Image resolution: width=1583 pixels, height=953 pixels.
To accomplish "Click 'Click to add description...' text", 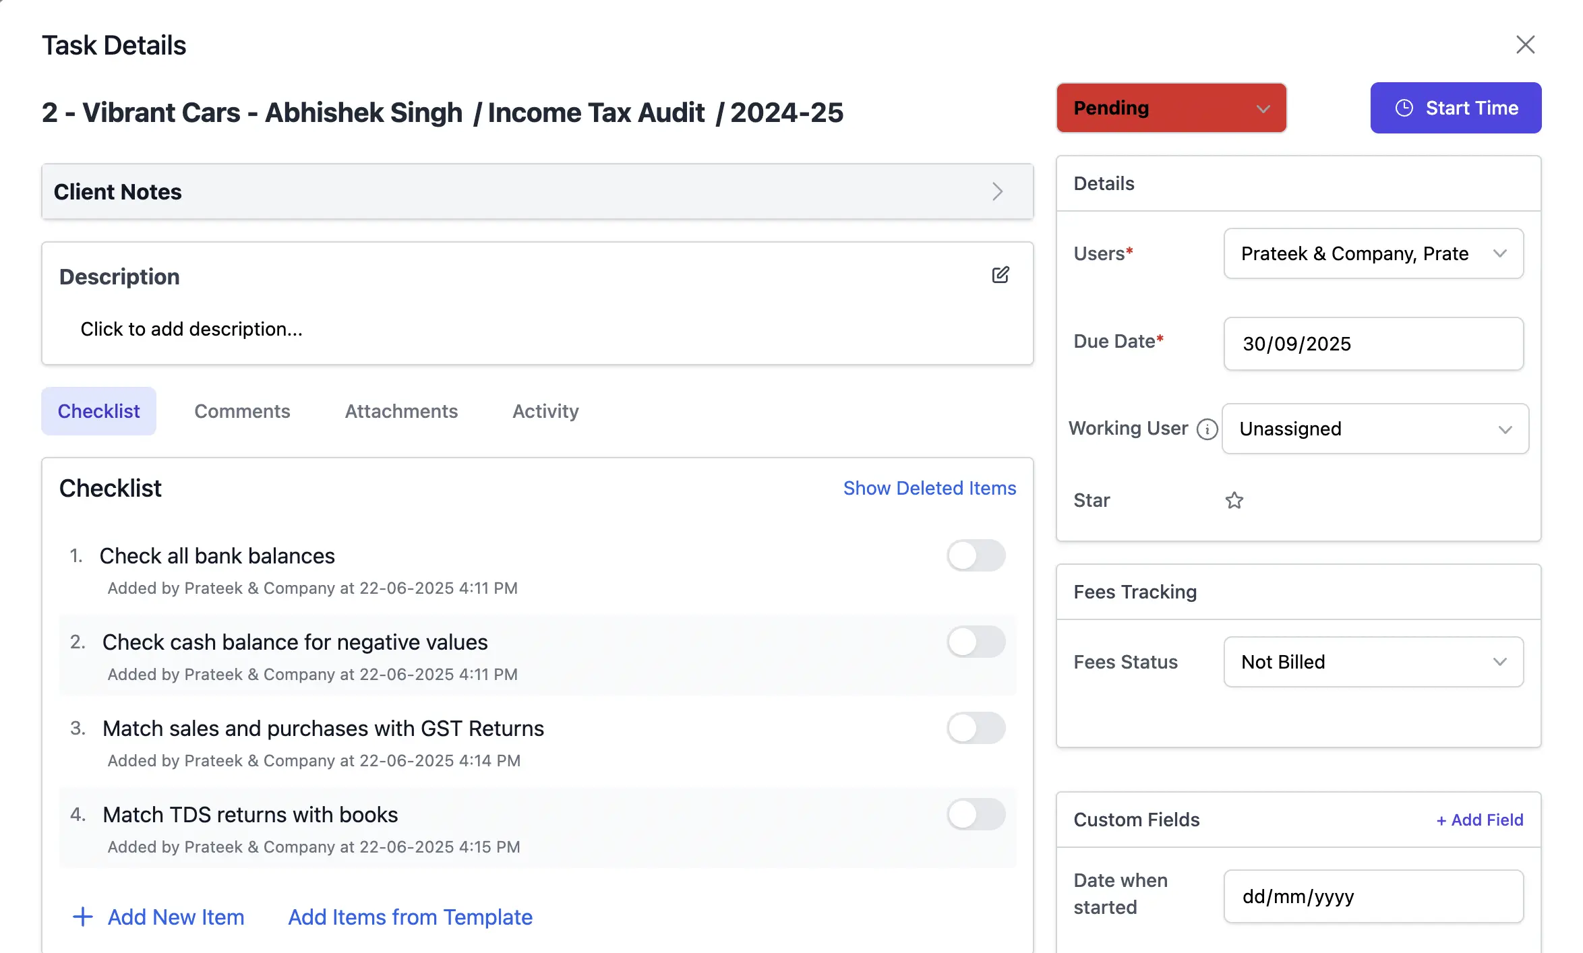I will (x=191, y=329).
